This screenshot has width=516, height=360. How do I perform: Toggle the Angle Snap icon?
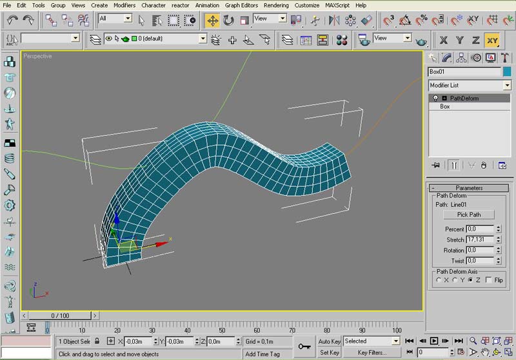[x=405, y=21]
